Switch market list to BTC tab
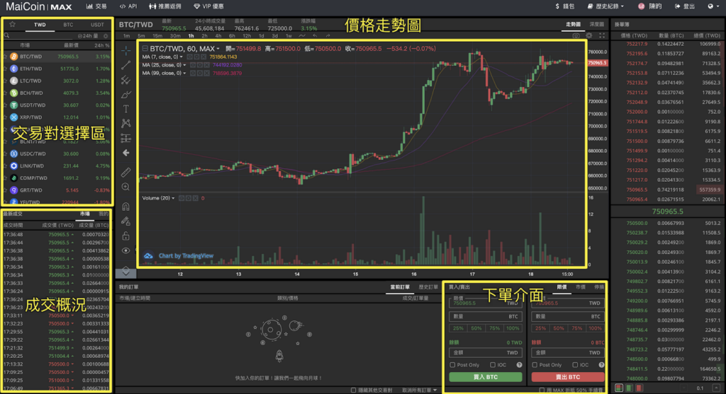The height and width of the screenshot is (394, 726). [68, 25]
